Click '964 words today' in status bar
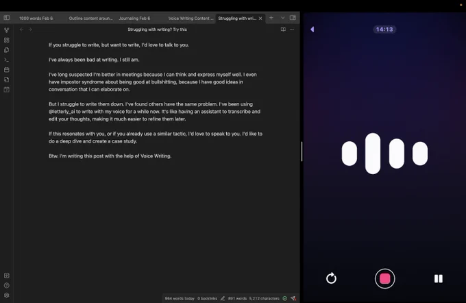 coord(180,298)
